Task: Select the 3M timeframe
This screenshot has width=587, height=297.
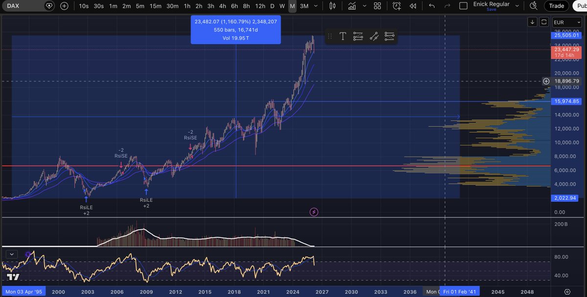Action: click(304, 6)
